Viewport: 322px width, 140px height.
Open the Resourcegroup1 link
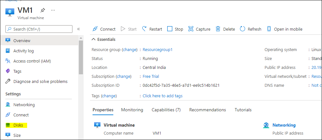click(158, 50)
